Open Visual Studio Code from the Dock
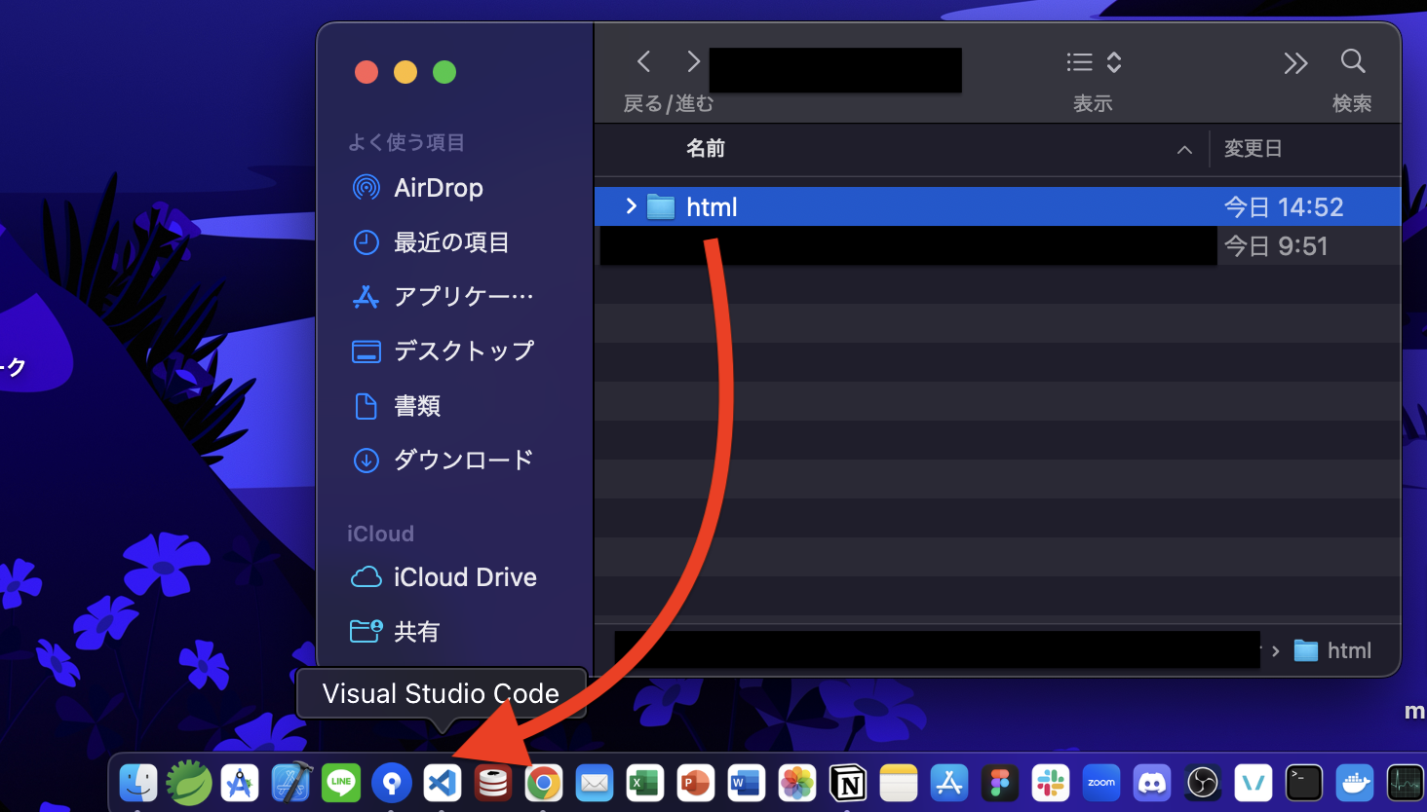 442,783
